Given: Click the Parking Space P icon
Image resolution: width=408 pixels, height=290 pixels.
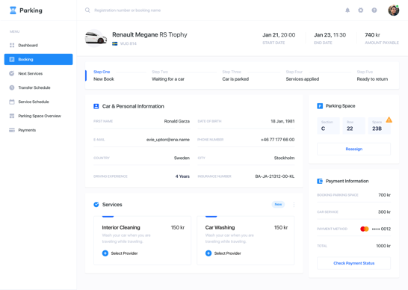Looking at the screenshot, I should (320, 106).
